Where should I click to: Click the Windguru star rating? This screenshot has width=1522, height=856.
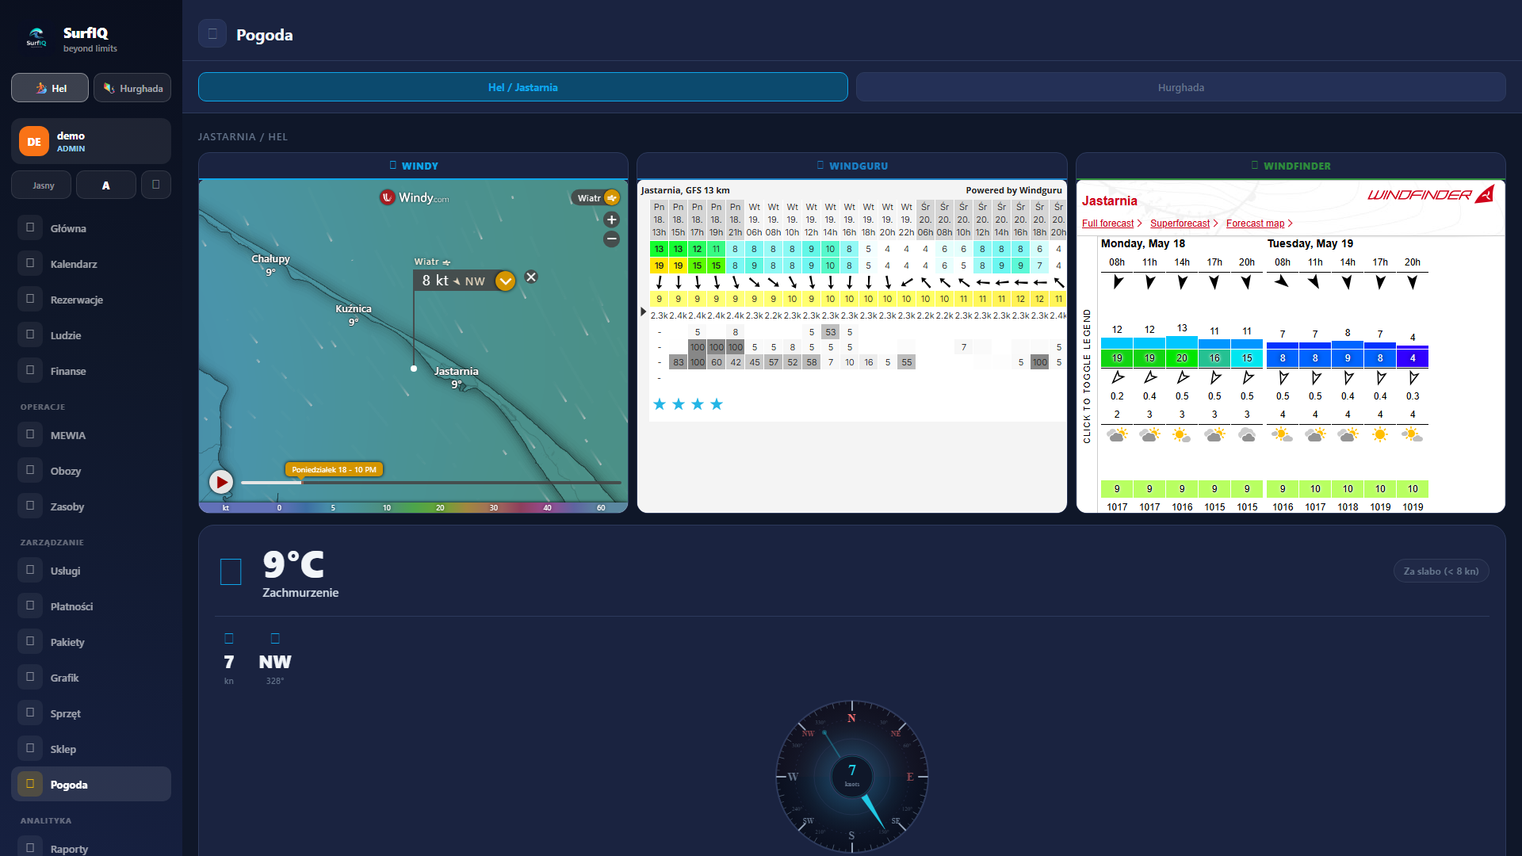[x=687, y=404]
